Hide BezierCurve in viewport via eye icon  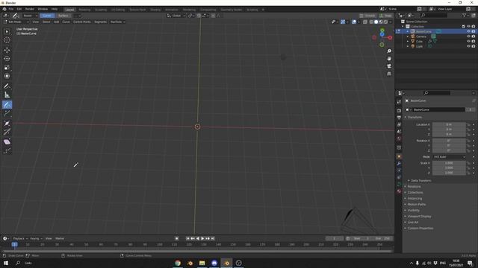(468, 31)
